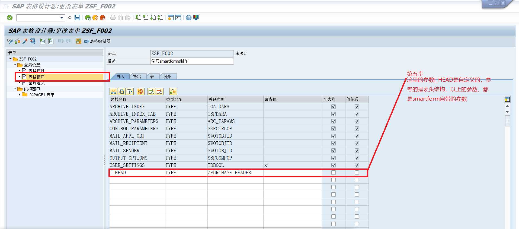Click the Check (hierarchy) icon in form toolbar

(18, 41)
